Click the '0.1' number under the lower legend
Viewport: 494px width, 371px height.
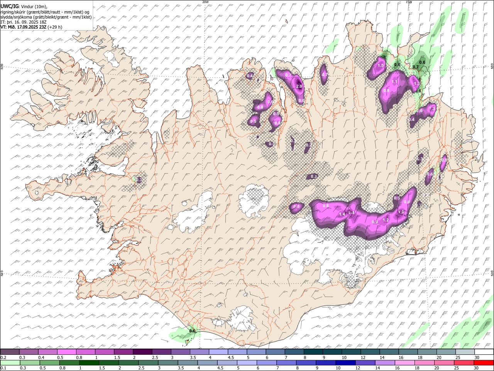point(3,368)
